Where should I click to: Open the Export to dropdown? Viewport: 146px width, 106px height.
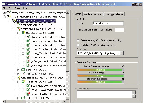pos(122,53)
